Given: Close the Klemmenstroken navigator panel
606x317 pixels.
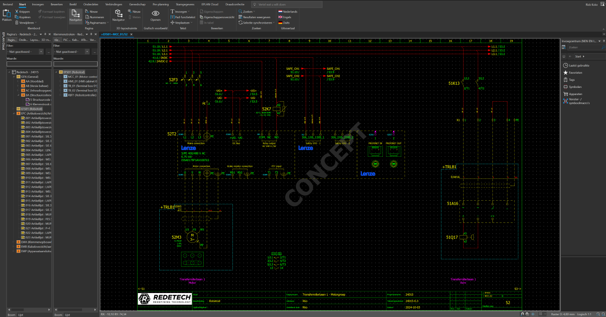Looking at the screenshot, I should tap(95, 34).
